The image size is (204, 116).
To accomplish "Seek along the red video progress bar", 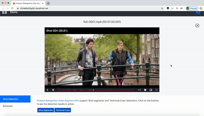I will point(96,90).
